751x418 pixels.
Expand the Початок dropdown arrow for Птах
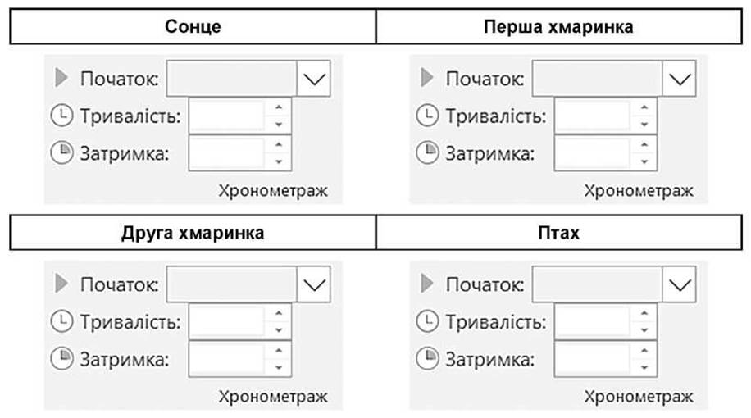point(679,285)
